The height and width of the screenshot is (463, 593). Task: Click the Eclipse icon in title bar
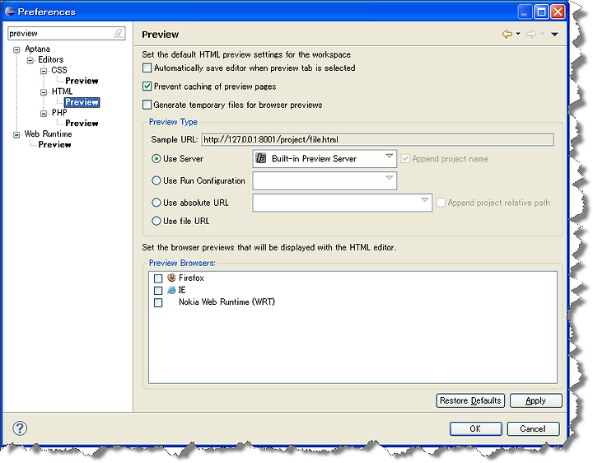click(x=10, y=12)
